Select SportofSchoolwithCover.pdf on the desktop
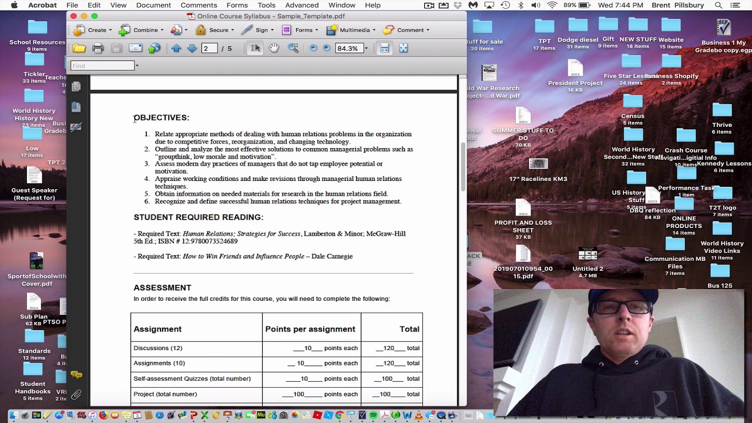 point(37,269)
